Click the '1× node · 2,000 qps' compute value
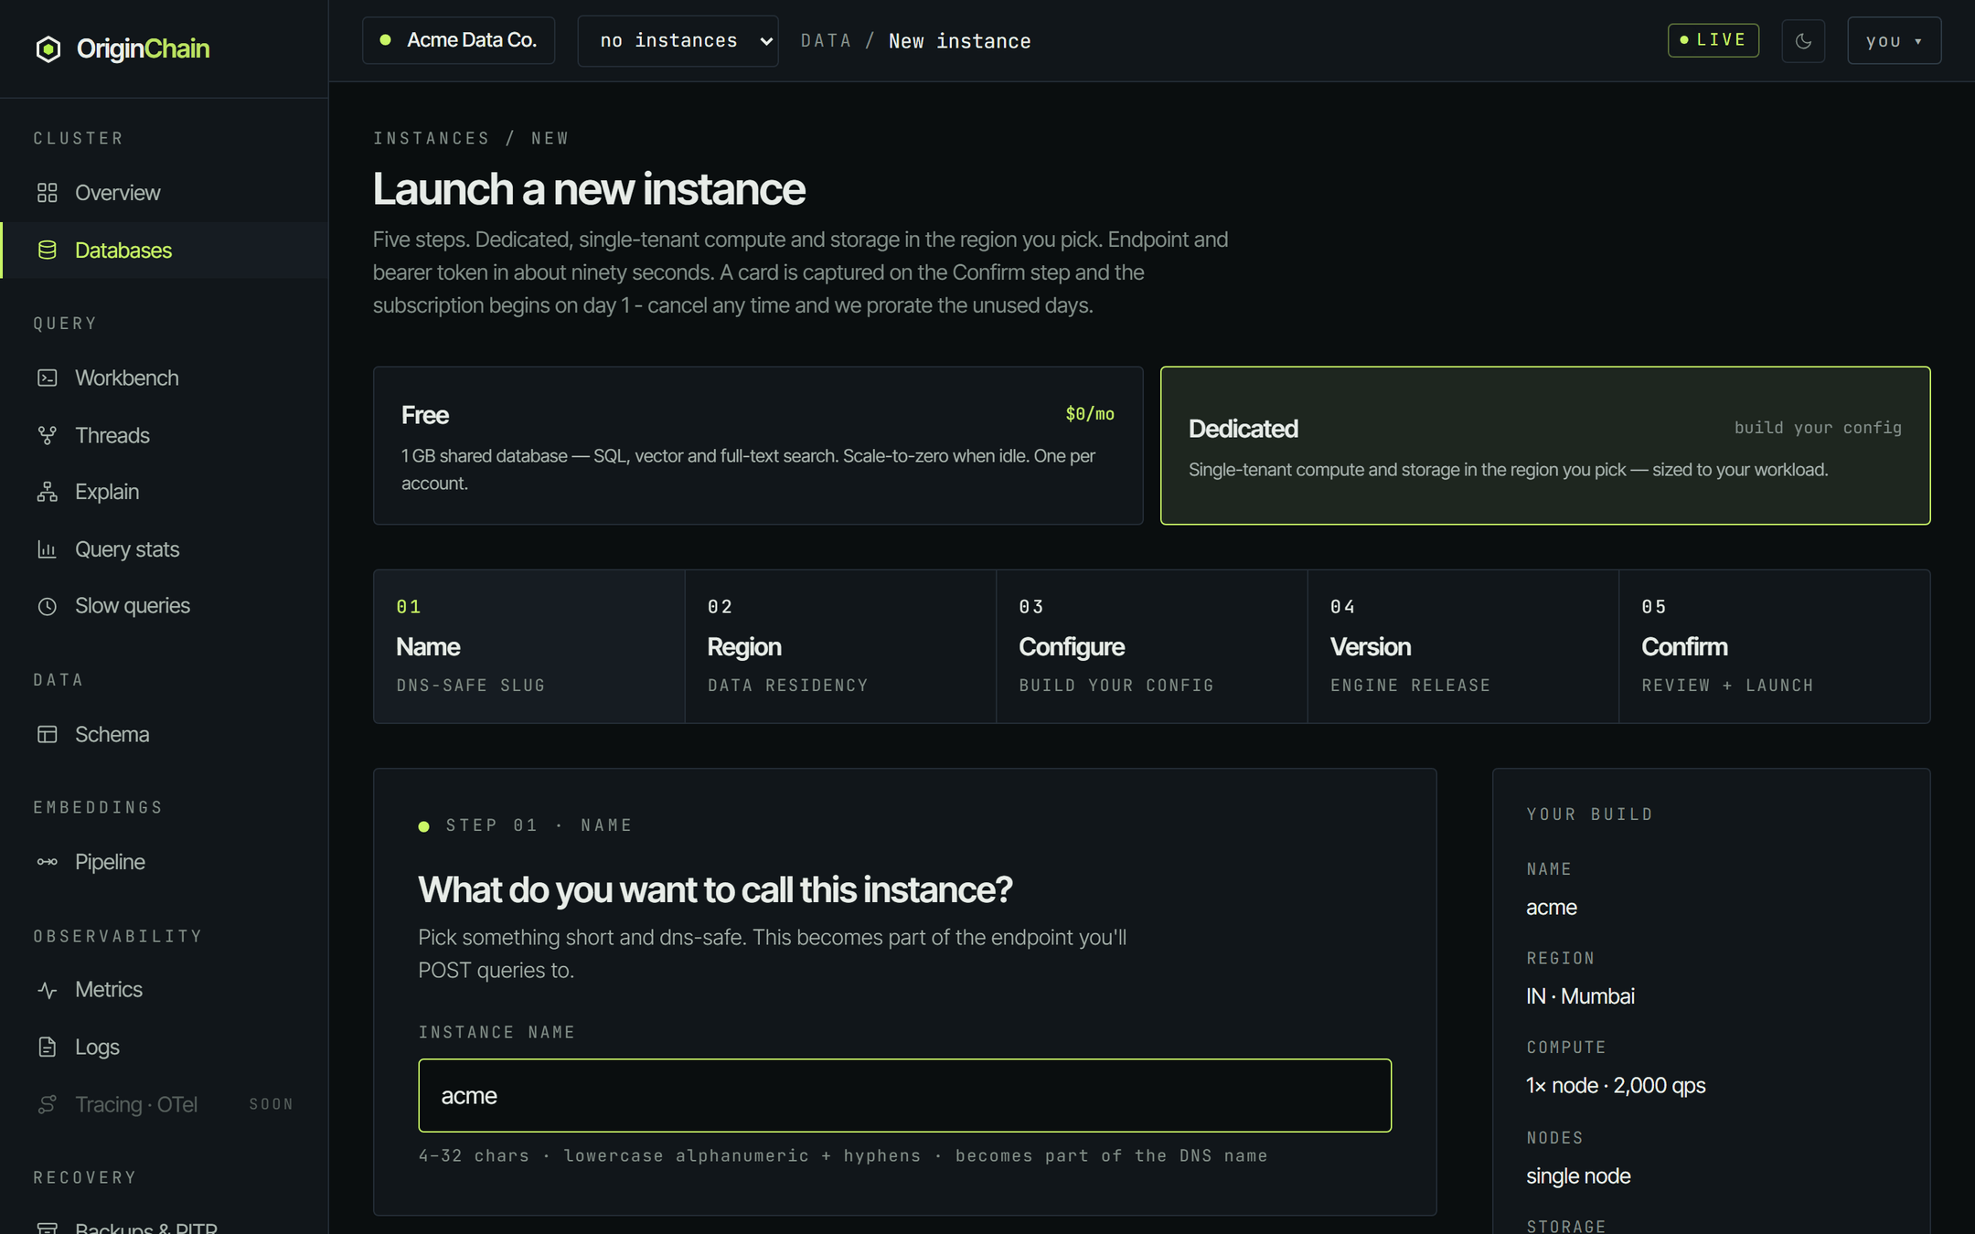1975x1234 pixels. coord(1616,1086)
